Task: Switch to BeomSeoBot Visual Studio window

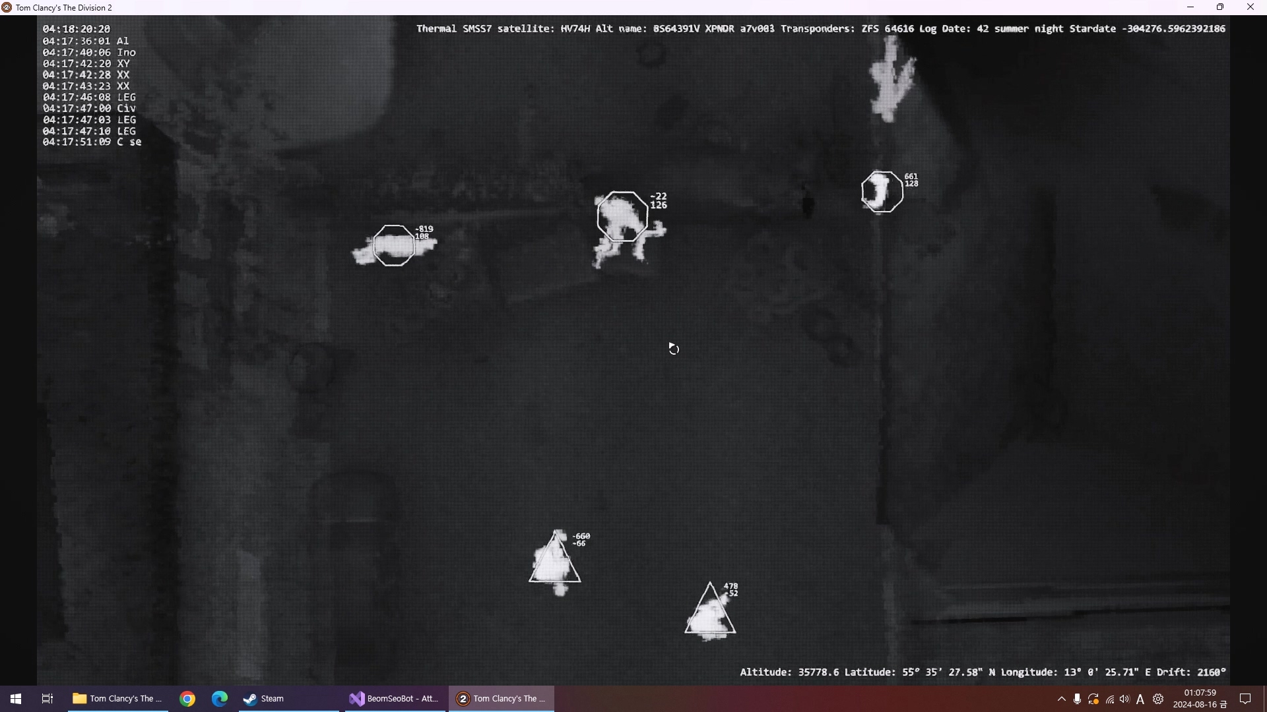Action: [x=394, y=699]
